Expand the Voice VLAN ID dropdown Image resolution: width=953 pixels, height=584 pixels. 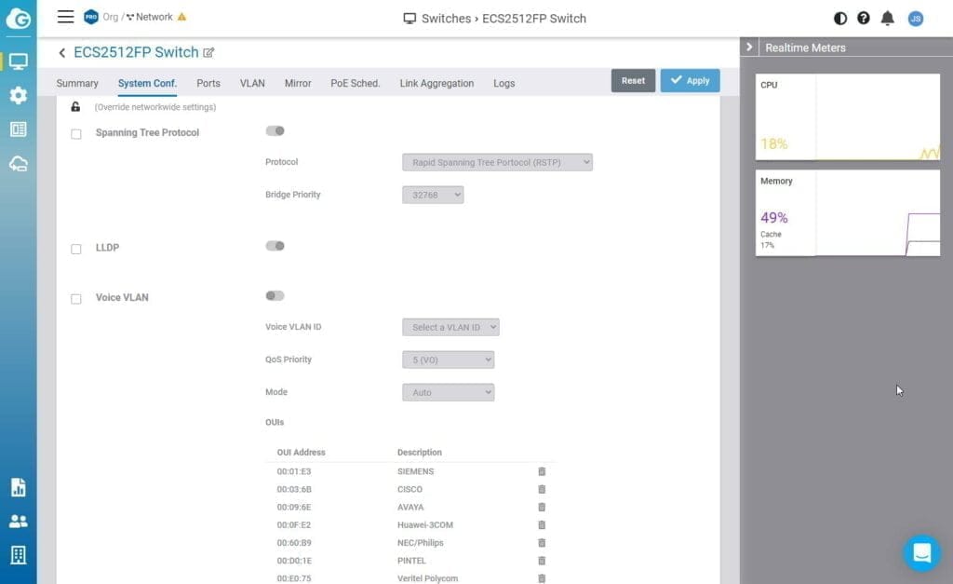click(x=450, y=327)
